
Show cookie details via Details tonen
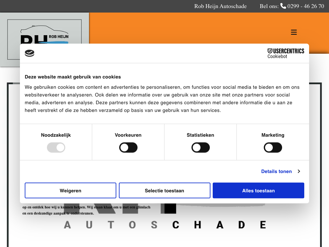click(276, 171)
